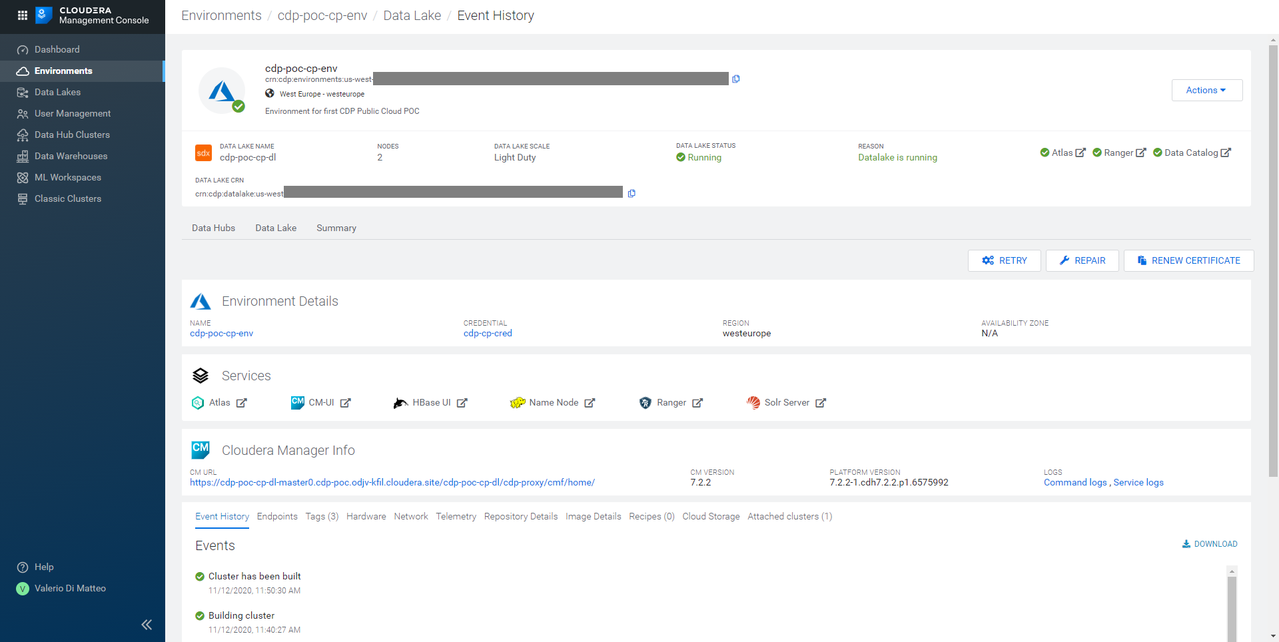Click the CM-UI service icon
This screenshot has width=1279, height=642.
pos(297,403)
